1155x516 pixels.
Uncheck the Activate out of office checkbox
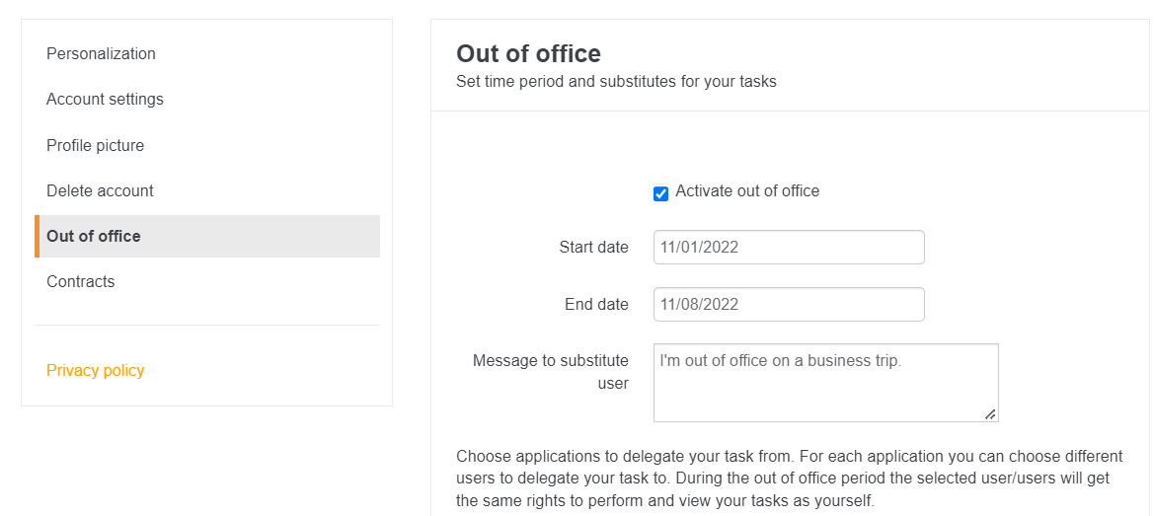coord(661,193)
